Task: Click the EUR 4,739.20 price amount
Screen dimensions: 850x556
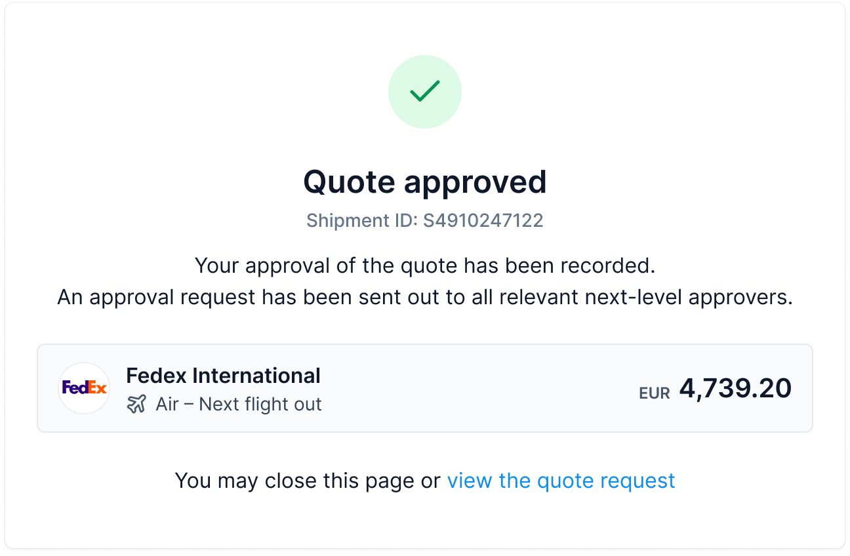Action: (735, 388)
